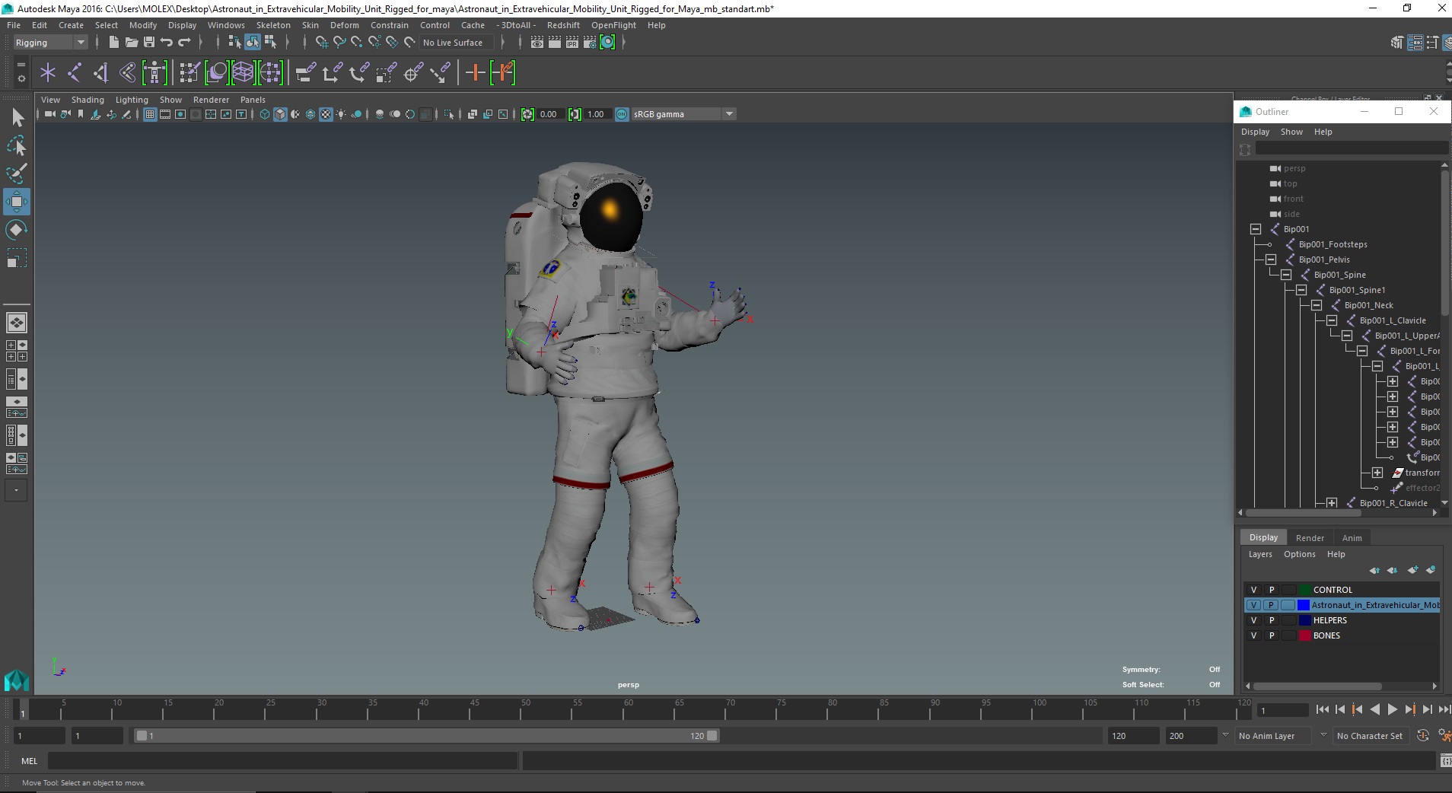
Task: Click the BONES layer red color swatch
Action: click(x=1304, y=635)
